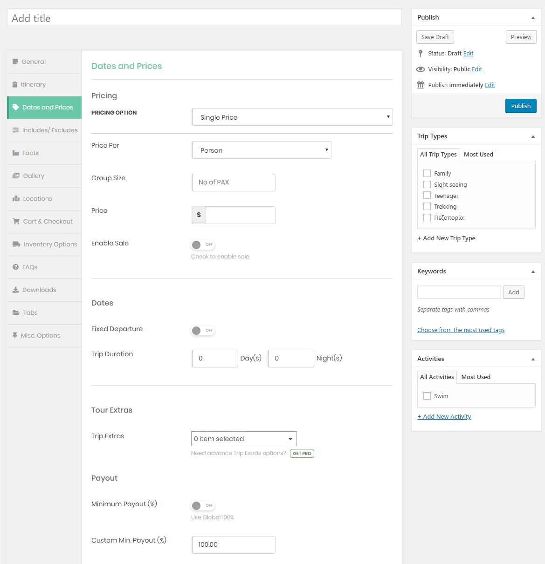The image size is (545, 564).
Task: Check the Trekking trip type checkbox
Action: pyautogui.click(x=427, y=206)
